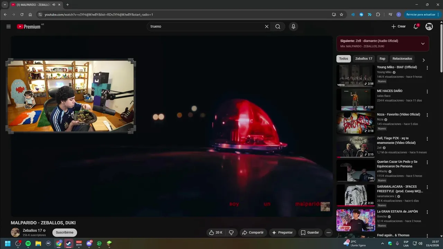This screenshot has height=249, width=443.
Task: Click the browser address bar URL
Action: click(x=99, y=15)
